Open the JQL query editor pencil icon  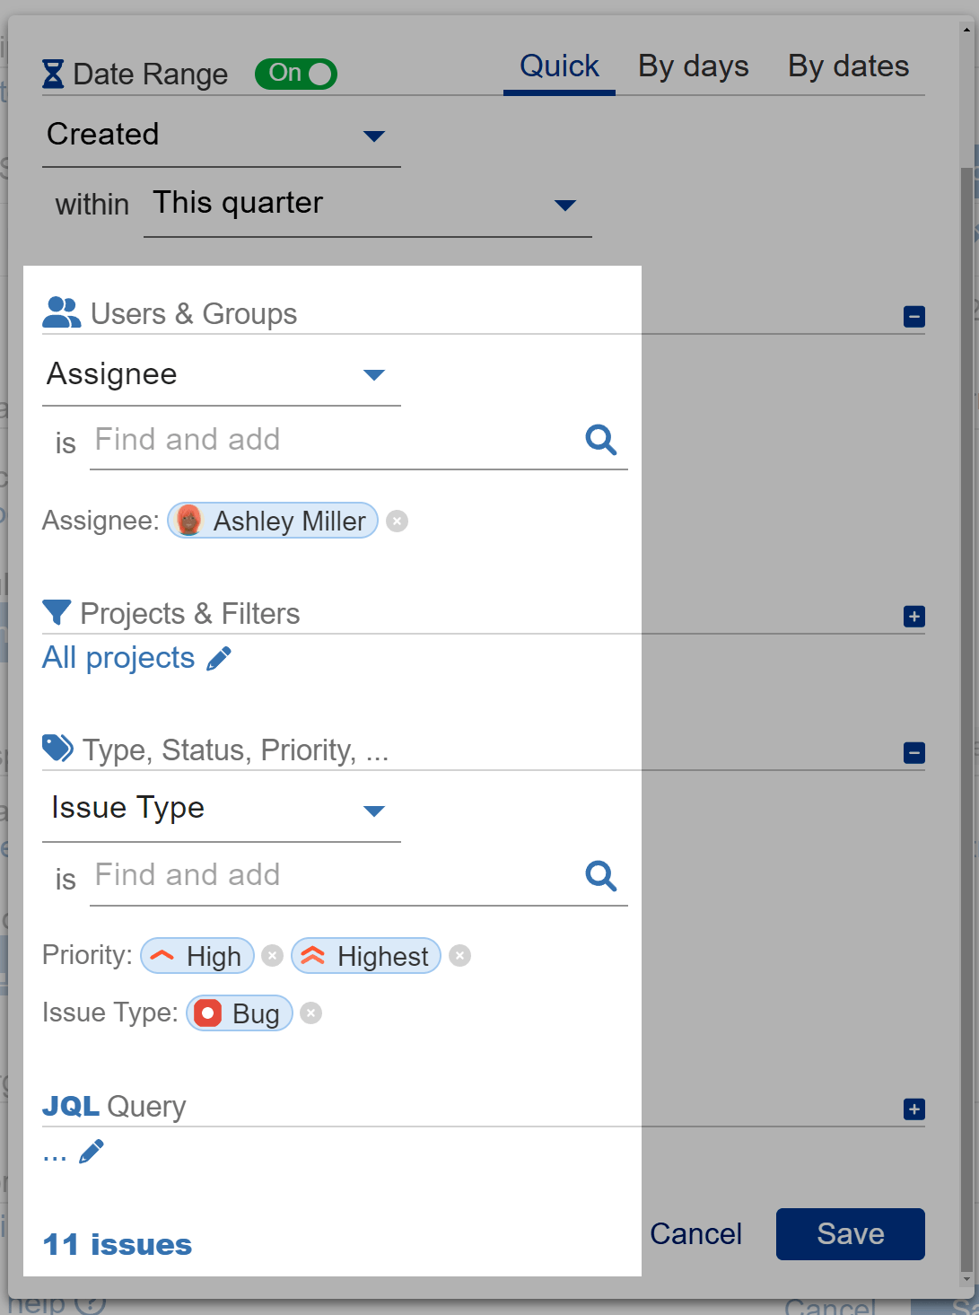pyautogui.click(x=93, y=1151)
